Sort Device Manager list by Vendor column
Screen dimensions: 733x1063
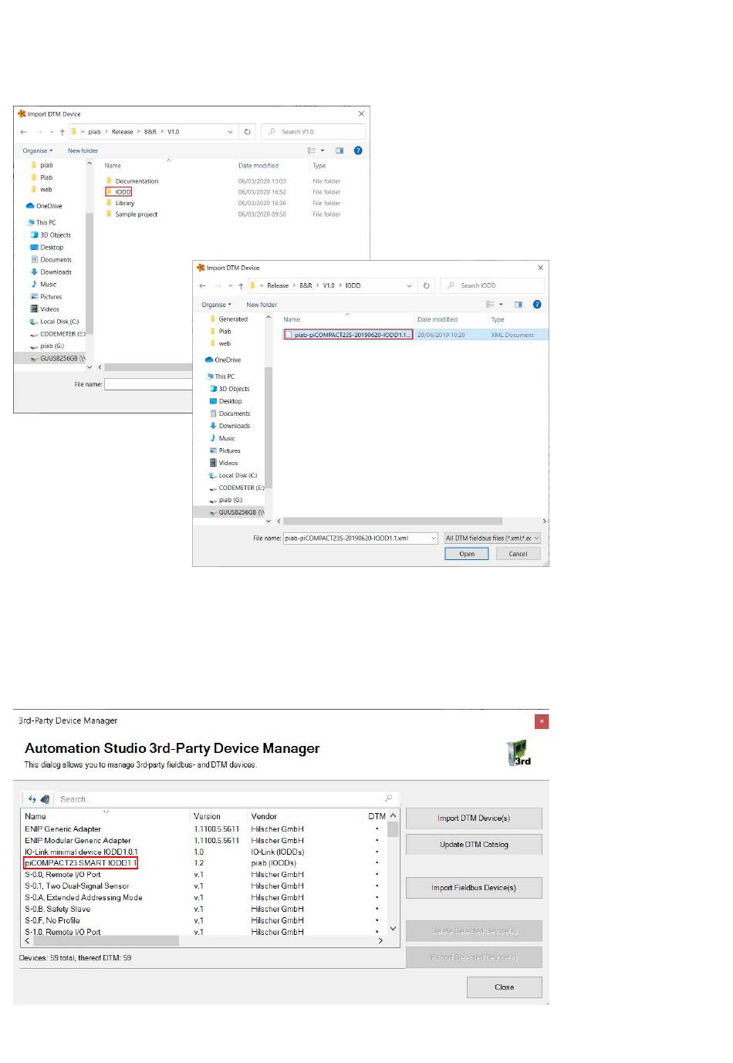[x=264, y=816]
